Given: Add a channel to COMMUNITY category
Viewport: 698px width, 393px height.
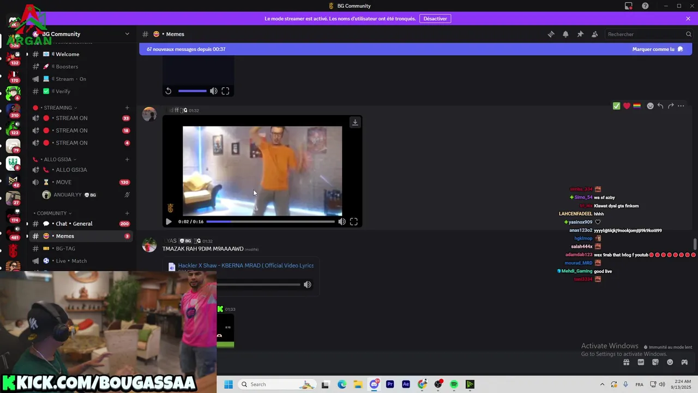Looking at the screenshot, I should pos(127,213).
